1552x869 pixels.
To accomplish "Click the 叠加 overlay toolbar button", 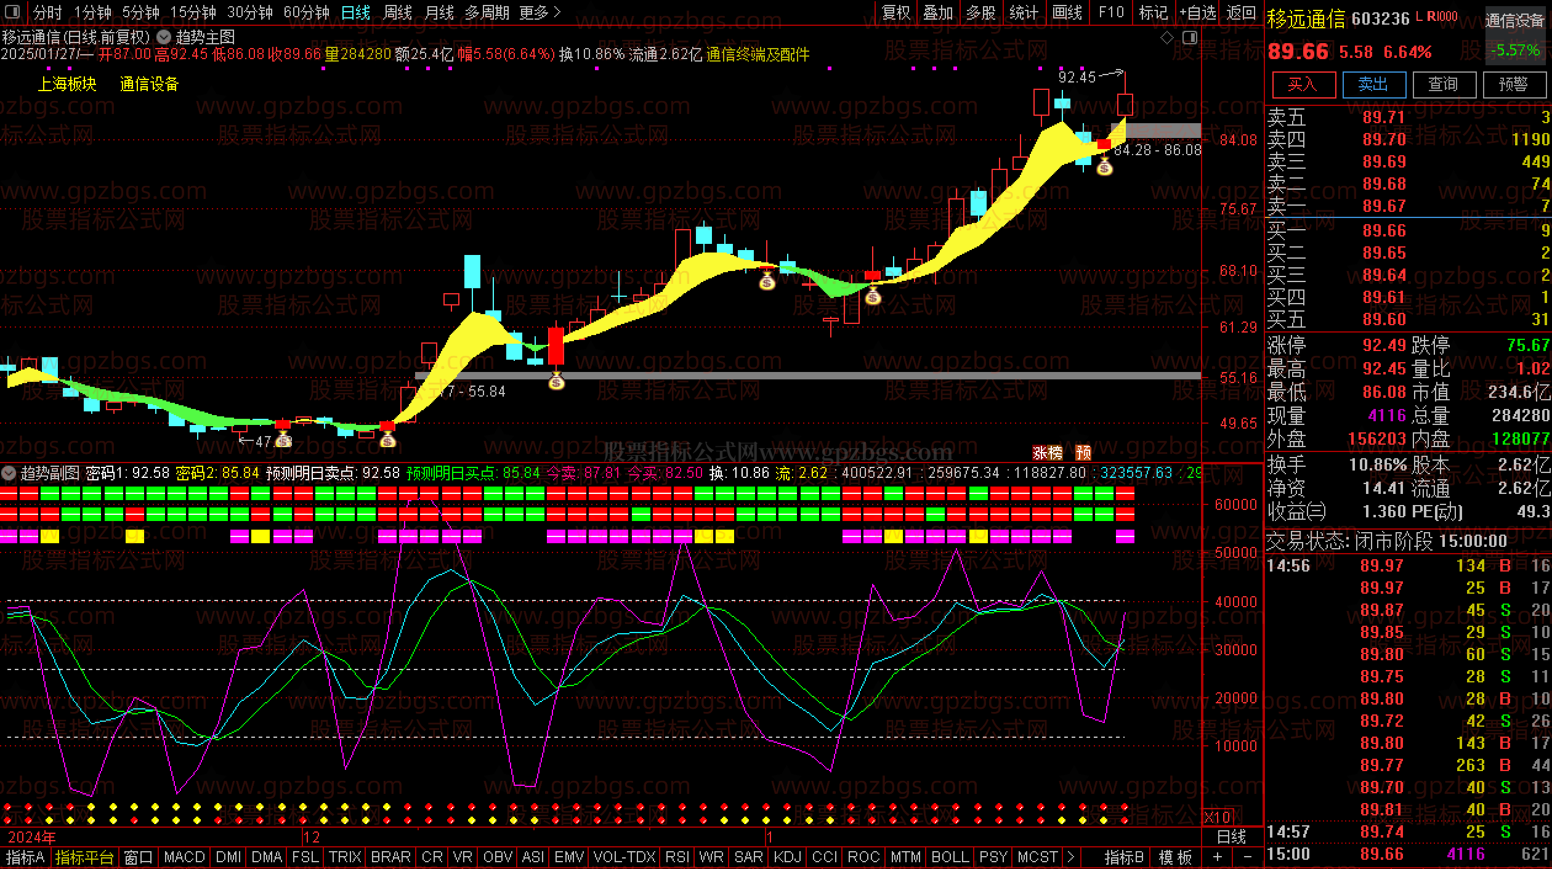I will click(x=938, y=12).
